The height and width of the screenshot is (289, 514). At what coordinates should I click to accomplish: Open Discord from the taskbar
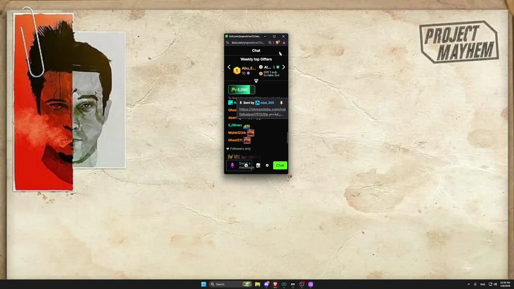point(266,284)
